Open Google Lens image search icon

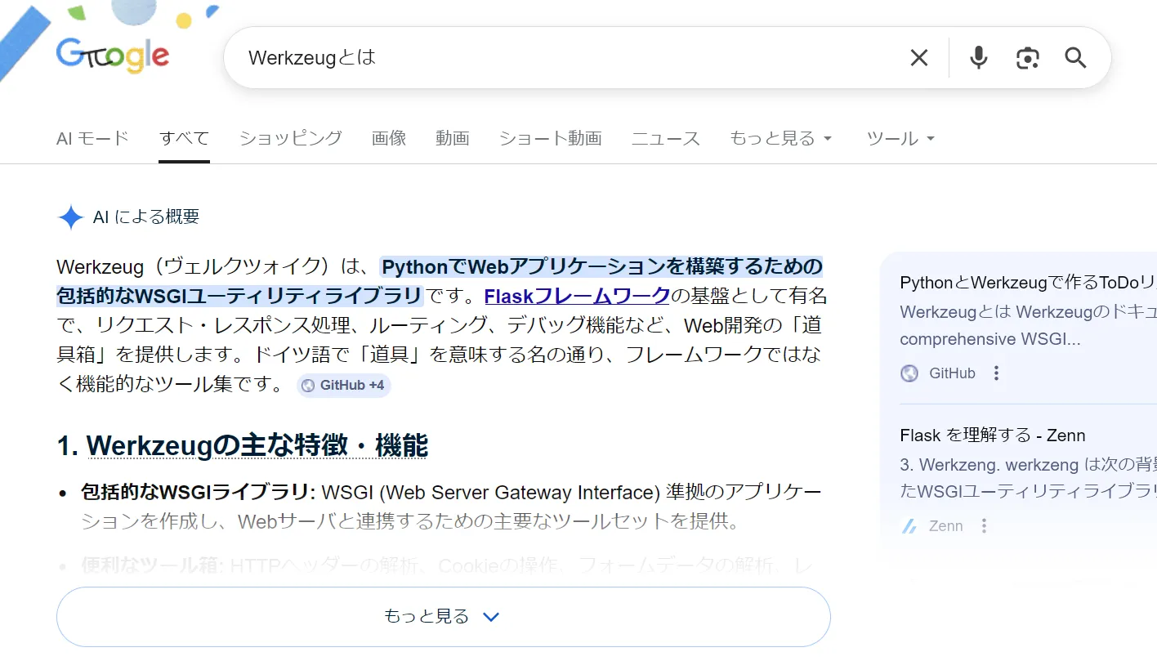[1027, 58]
